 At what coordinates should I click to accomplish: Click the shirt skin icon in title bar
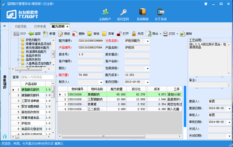206,4
